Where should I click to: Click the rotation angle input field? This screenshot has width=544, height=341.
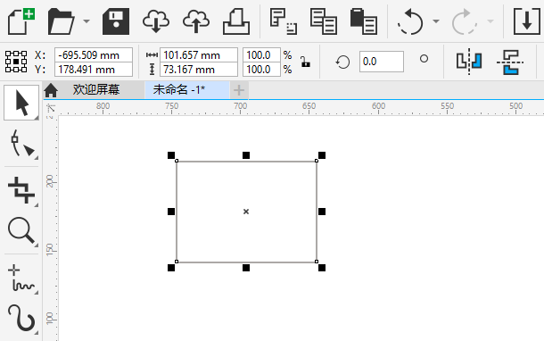[x=382, y=62]
